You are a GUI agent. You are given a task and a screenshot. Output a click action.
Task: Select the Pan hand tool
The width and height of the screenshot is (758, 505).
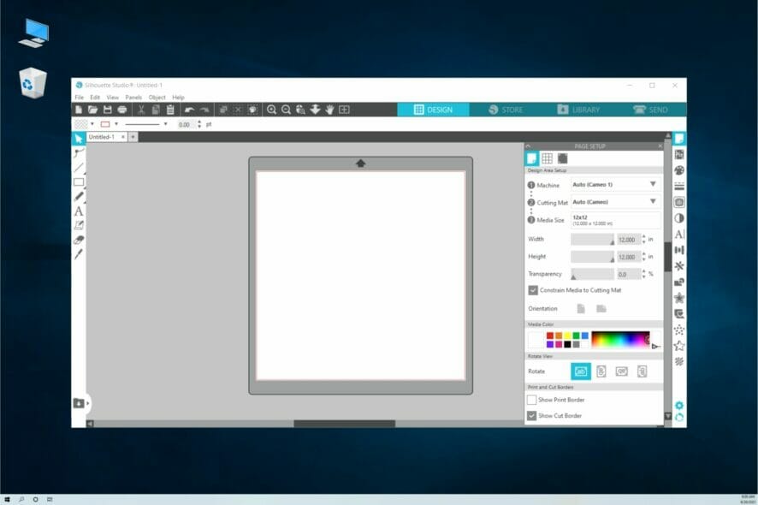click(x=329, y=110)
